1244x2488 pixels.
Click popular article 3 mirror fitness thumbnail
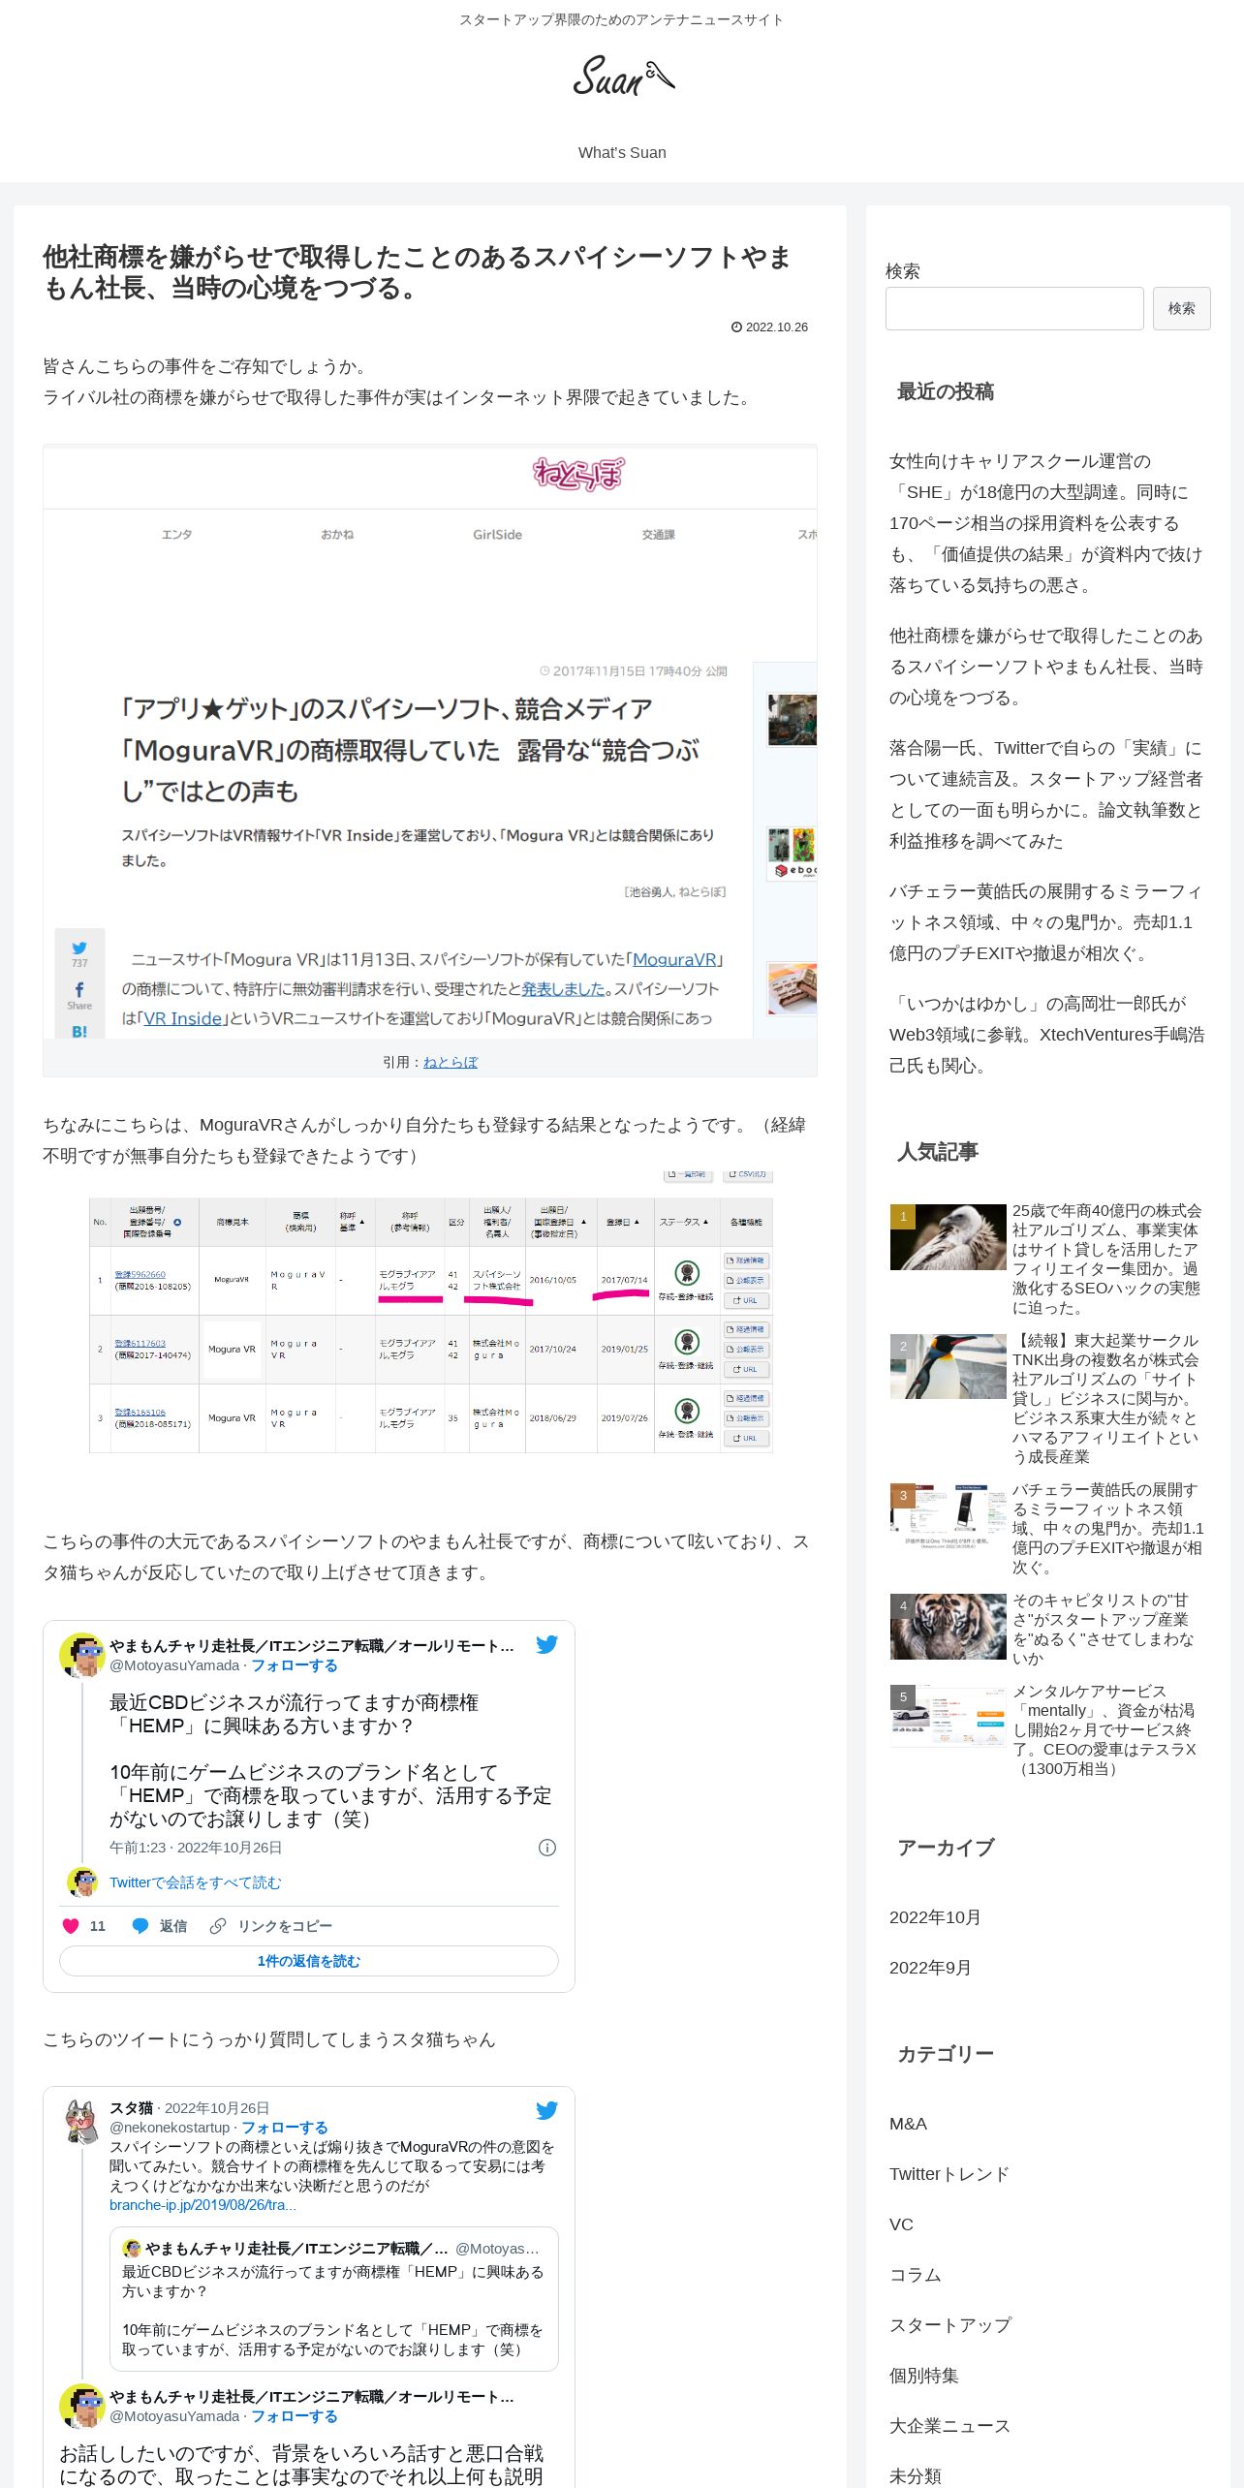(x=948, y=1516)
